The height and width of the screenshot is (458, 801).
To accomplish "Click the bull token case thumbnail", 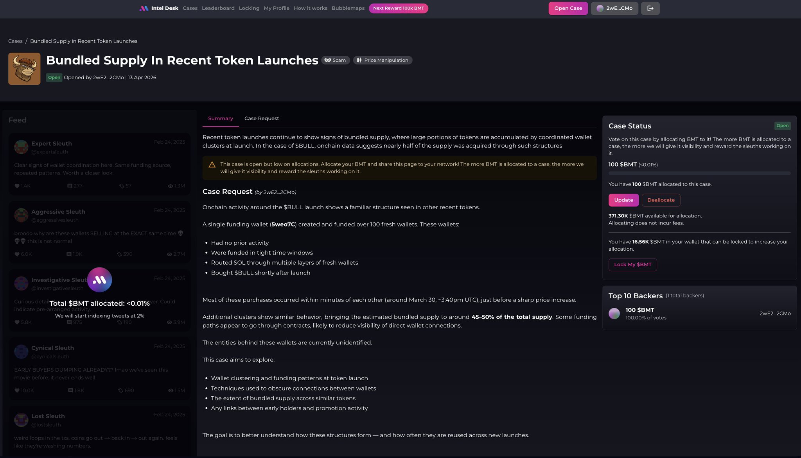I will [24, 69].
